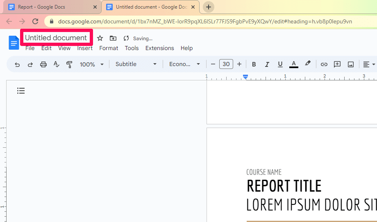Viewport: 377px width, 222px height.
Task: Go forward in browser history
Action: coord(22,21)
